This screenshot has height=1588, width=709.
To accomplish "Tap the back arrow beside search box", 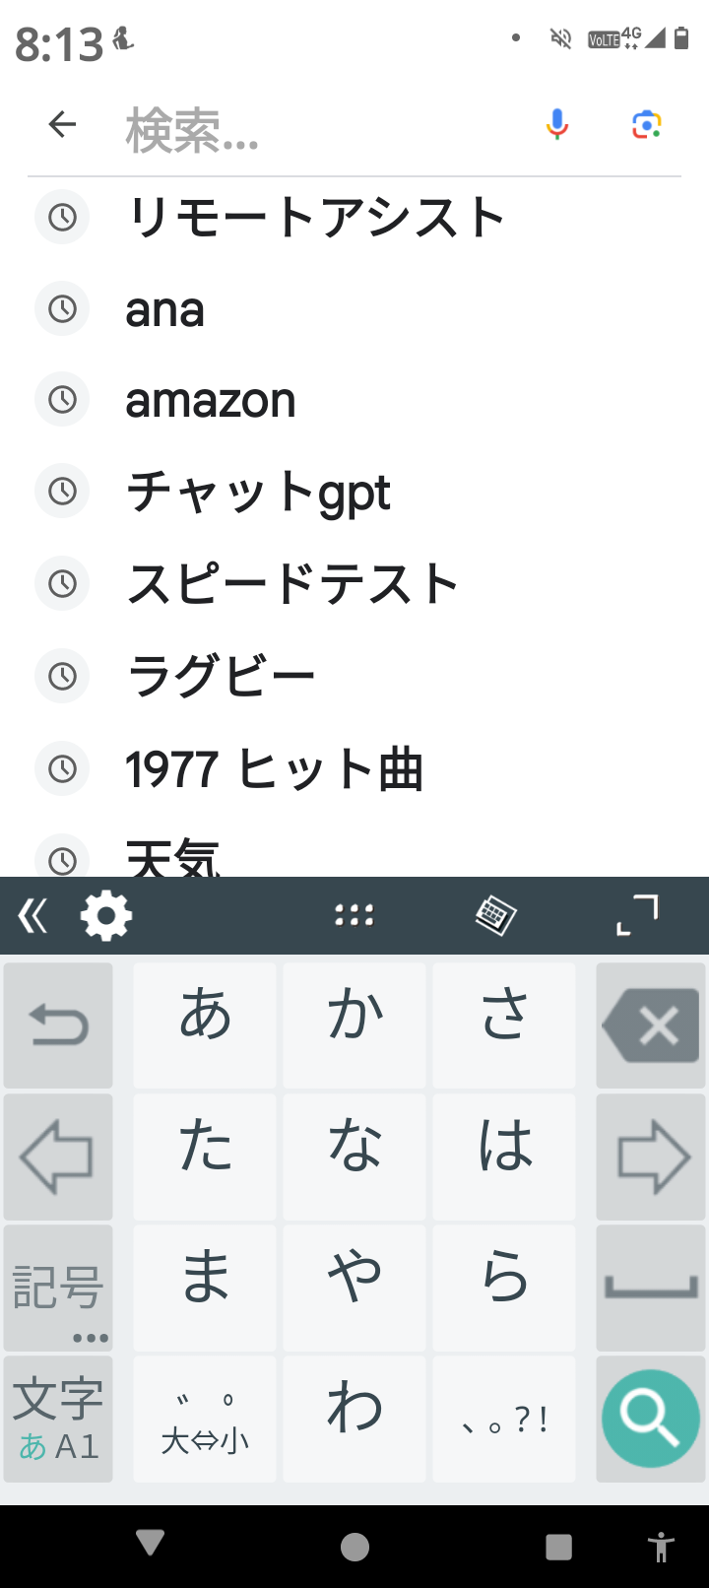I will [x=62, y=124].
